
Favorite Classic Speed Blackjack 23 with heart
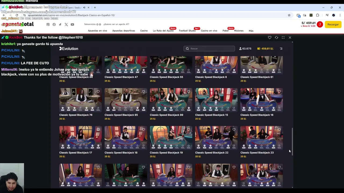click(279, 129)
